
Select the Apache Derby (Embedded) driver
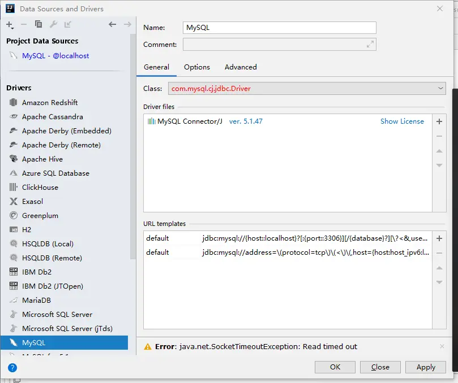pos(65,131)
